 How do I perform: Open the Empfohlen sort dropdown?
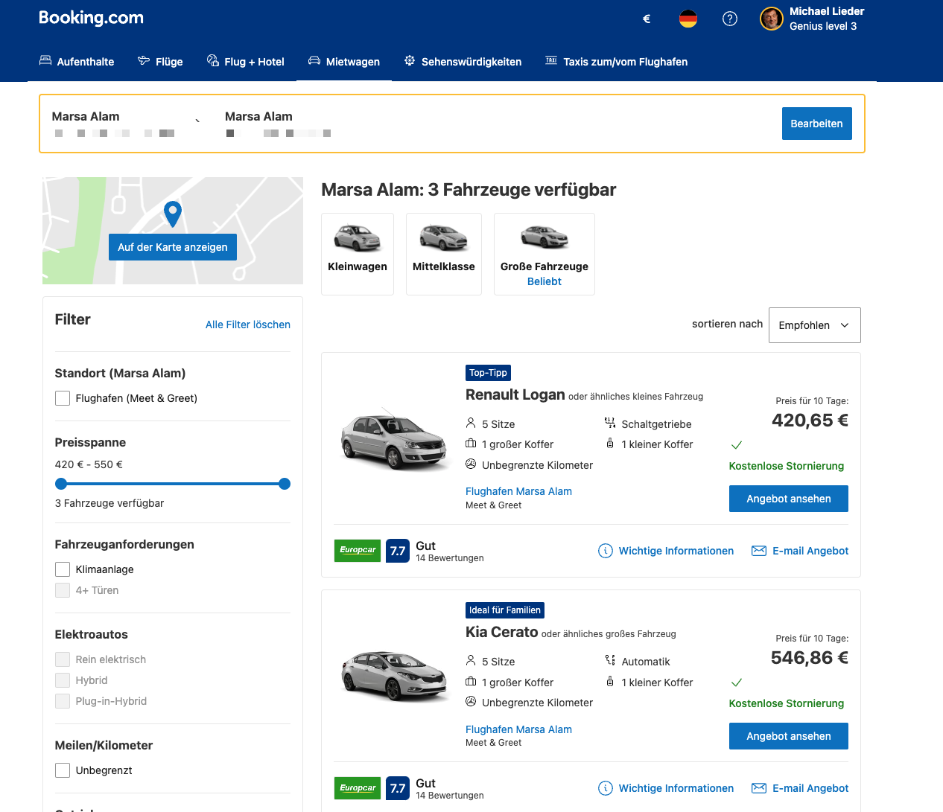pyautogui.click(x=814, y=325)
